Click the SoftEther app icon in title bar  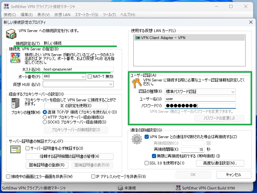coord(5,6)
